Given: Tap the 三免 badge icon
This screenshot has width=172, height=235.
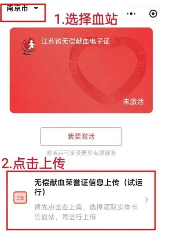Looking at the screenshot, I should click(20, 198).
